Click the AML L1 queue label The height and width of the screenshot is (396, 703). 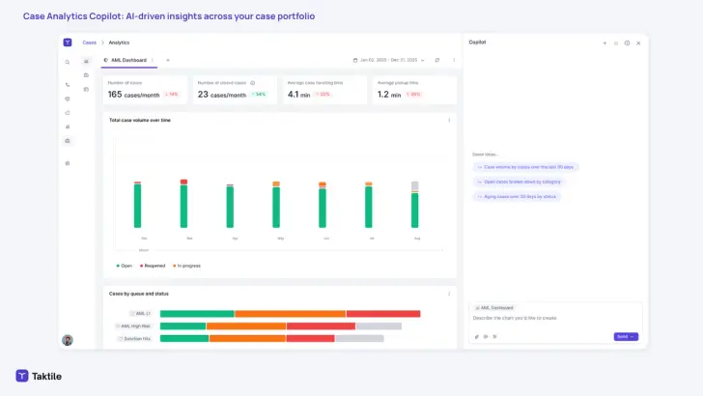[x=140, y=314]
